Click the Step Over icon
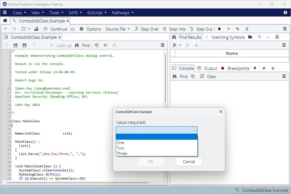Image resolution: width=291 pixels, height=194 pixels. (x=136, y=29)
